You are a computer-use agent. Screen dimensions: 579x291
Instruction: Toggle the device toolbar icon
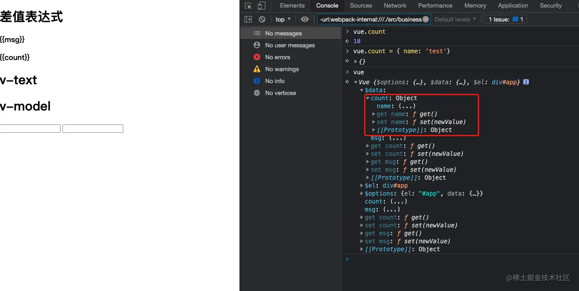[261, 6]
